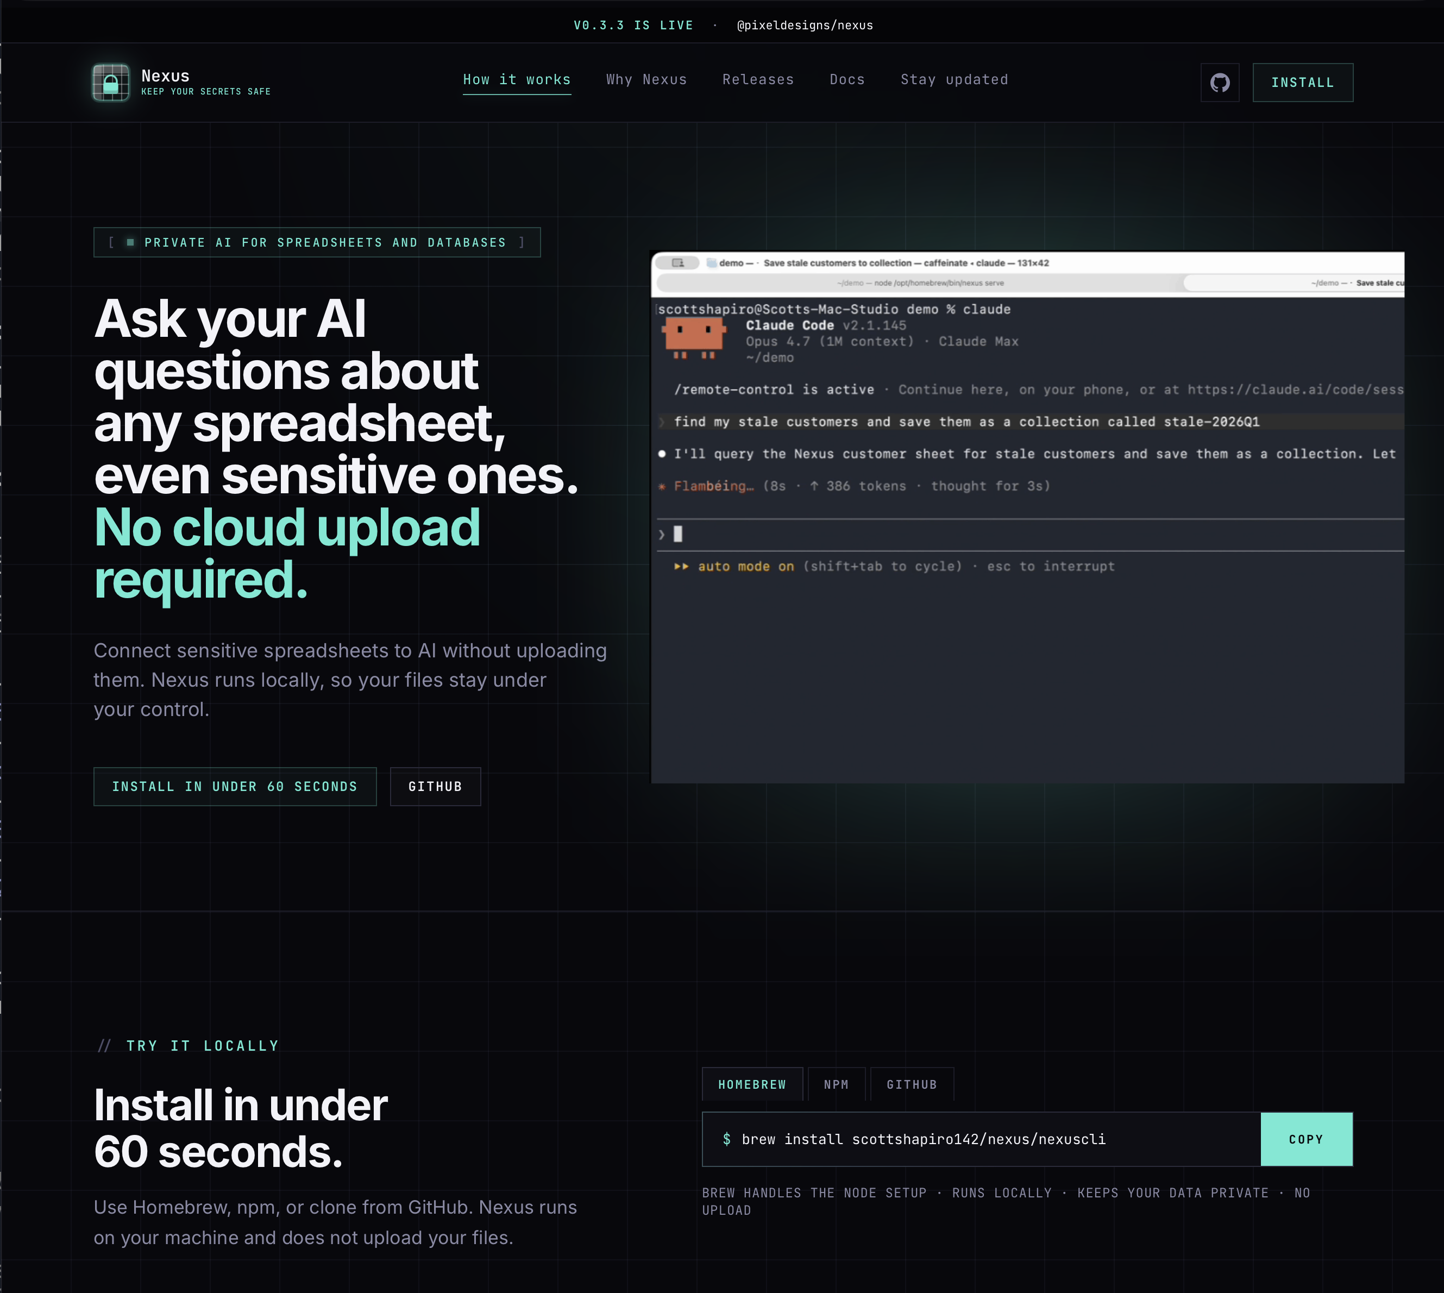Screen dimensions: 1444x1293
Task: Click the Nexus lock logo icon
Action: coord(111,83)
